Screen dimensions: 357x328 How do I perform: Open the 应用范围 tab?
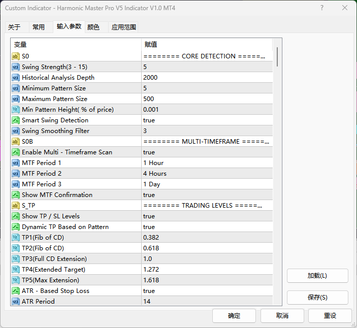click(x=123, y=27)
